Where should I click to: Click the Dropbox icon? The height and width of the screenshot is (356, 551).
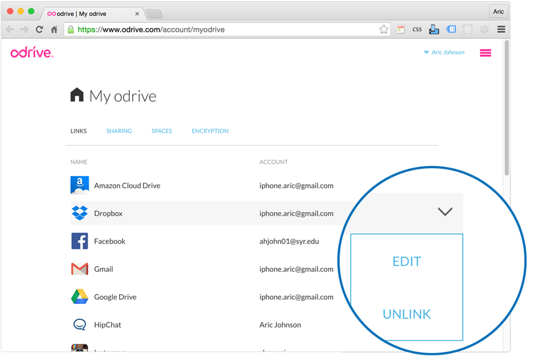80,213
